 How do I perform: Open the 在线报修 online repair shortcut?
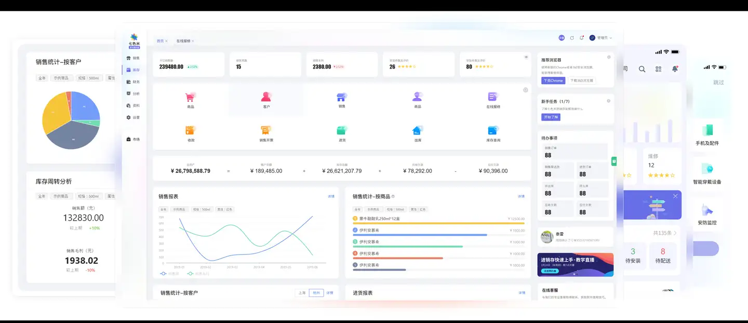pos(493,97)
